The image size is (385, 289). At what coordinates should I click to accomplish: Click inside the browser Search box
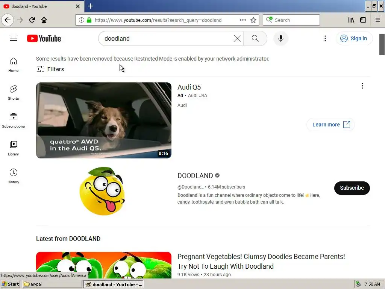[x=291, y=20]
